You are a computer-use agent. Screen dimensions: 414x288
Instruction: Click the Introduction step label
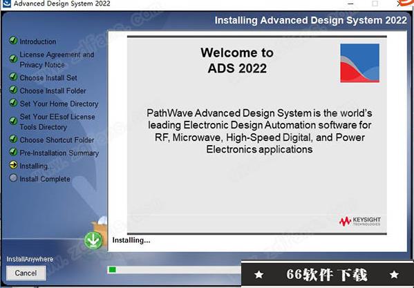(38, 41)
